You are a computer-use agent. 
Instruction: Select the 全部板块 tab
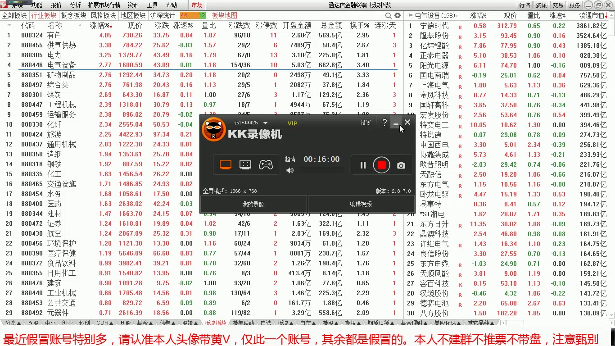coord(14,15)
